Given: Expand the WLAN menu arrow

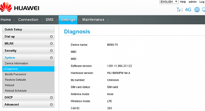Looking at the screenshot, I should 51,43.
